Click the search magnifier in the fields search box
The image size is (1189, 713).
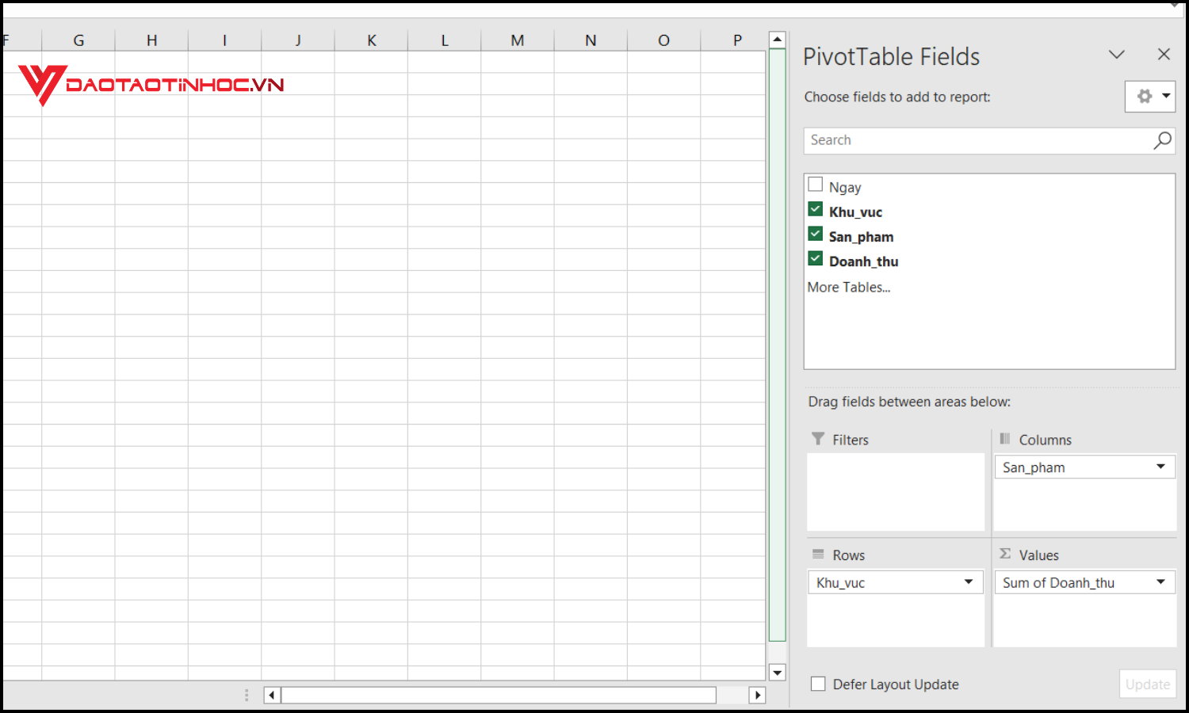(1161, 140)
